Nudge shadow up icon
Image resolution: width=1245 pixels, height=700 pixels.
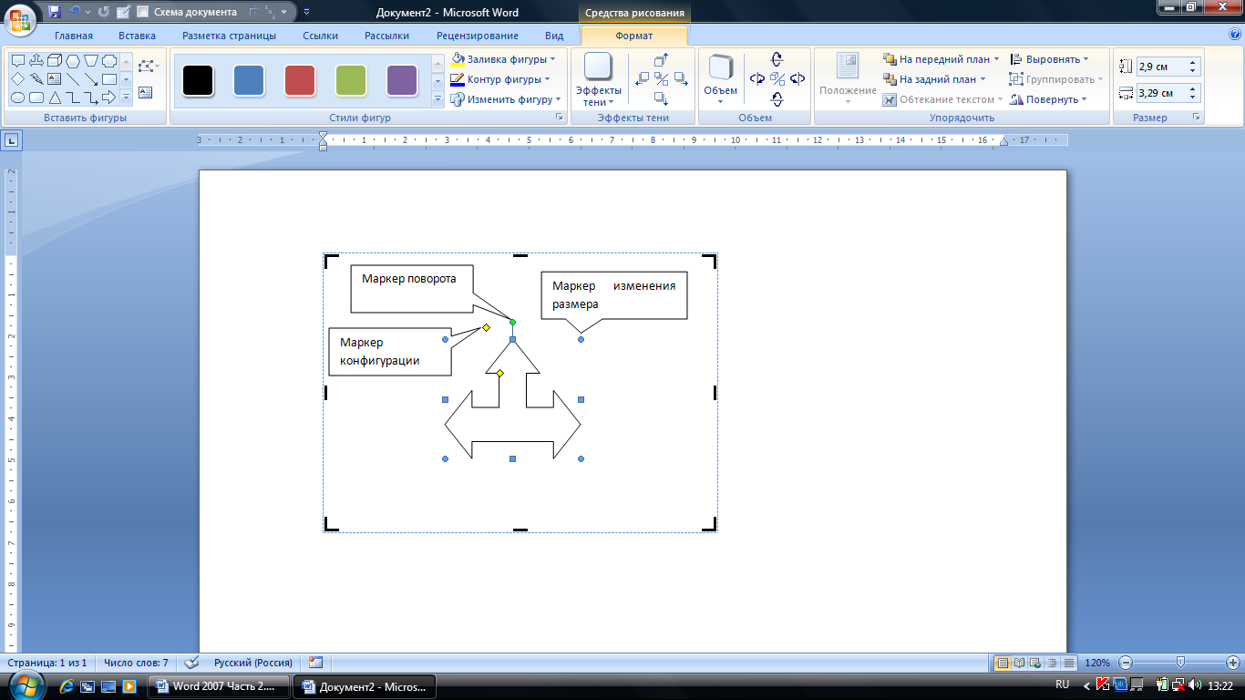662,60
